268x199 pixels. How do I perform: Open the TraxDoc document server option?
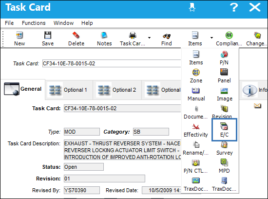point(224,184)
